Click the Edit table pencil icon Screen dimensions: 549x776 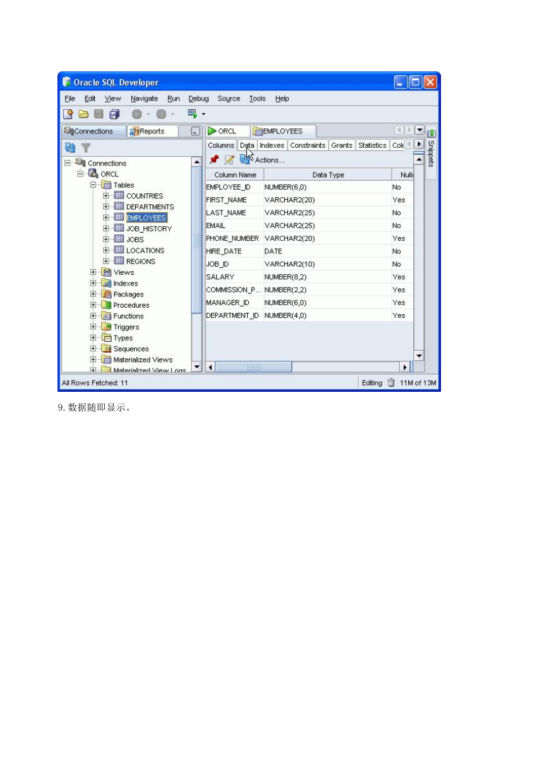229,160
